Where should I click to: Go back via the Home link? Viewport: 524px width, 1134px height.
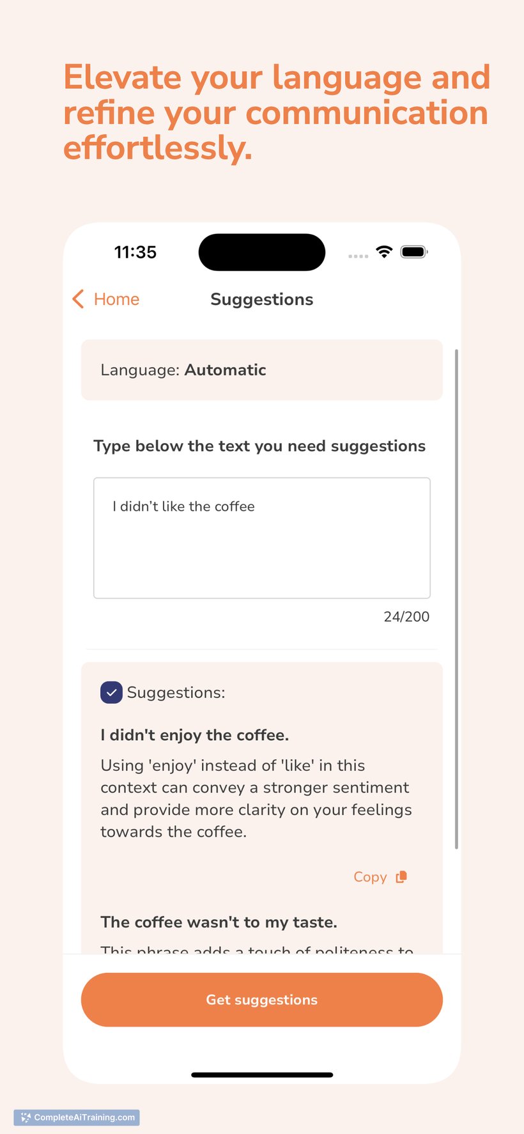tap(116, 299)
